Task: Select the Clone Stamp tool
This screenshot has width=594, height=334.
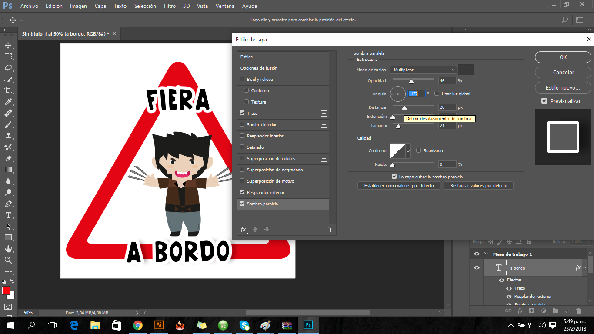Action: (x=8, y=136)
